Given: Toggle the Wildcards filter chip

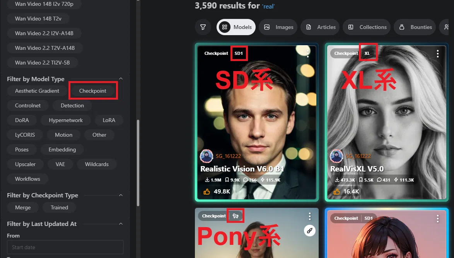Looking at the screenshot, I should (97, 164).
